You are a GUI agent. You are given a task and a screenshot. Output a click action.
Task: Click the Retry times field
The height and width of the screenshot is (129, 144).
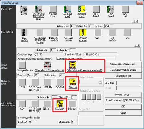(x=62, y=75)
